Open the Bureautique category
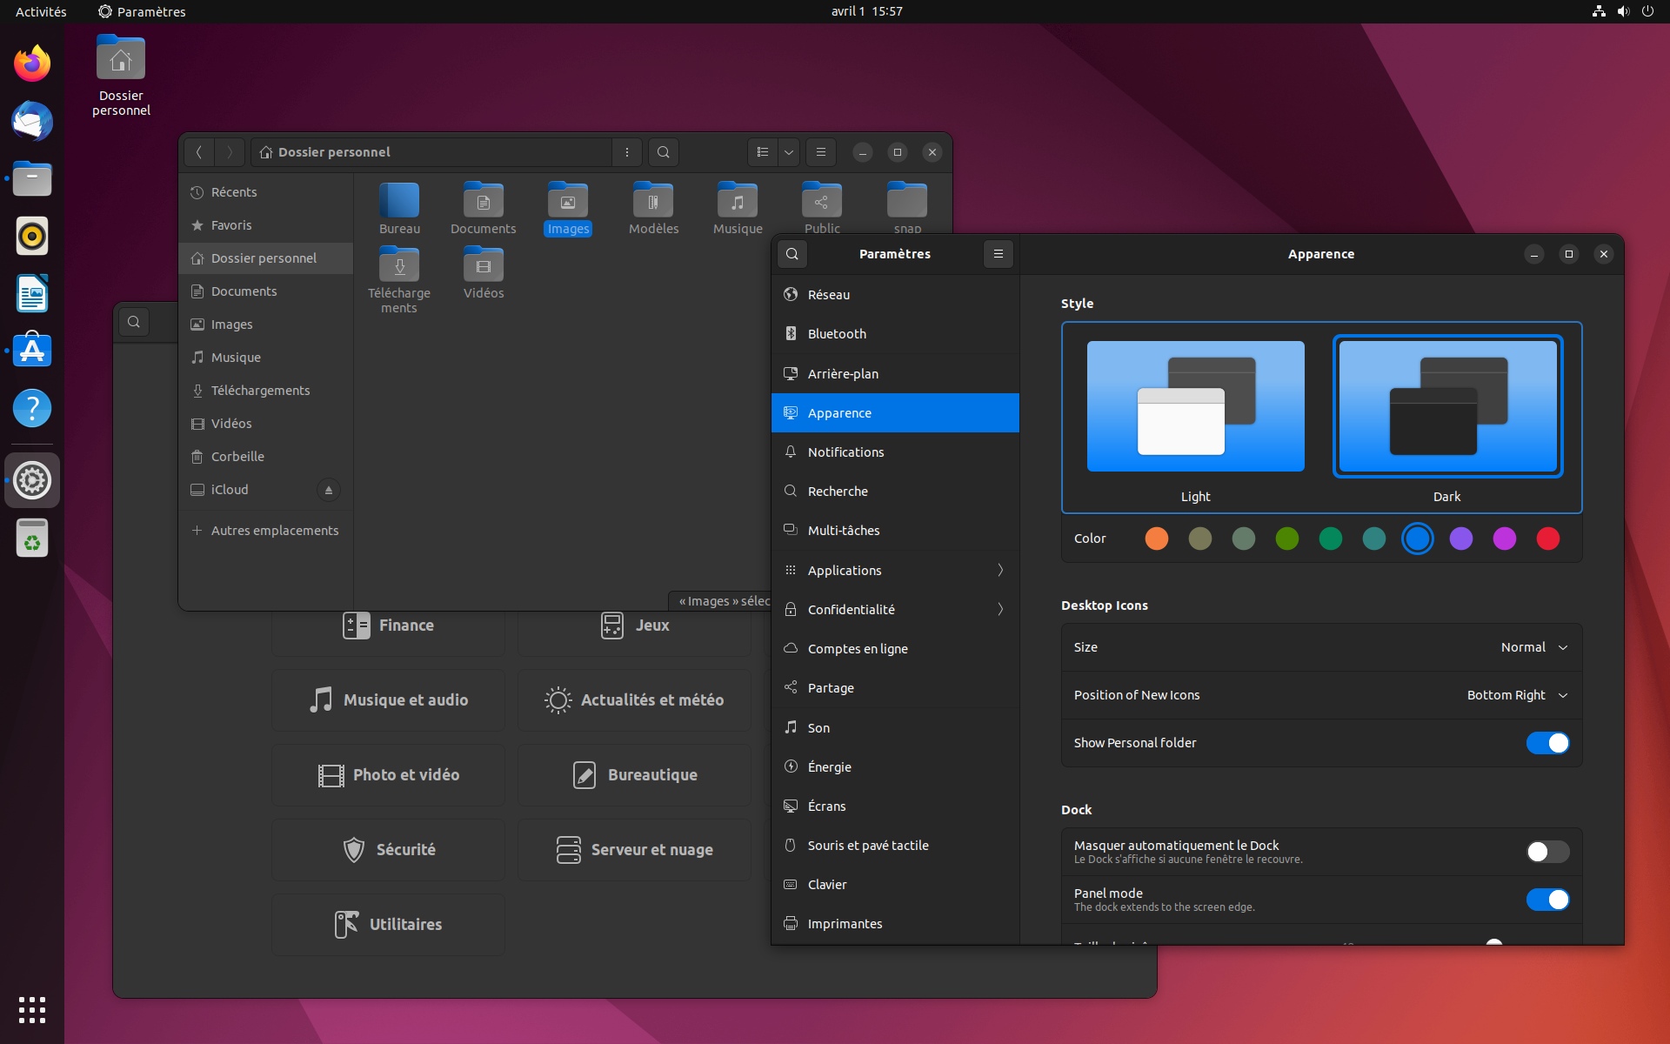 pos(635,775)
